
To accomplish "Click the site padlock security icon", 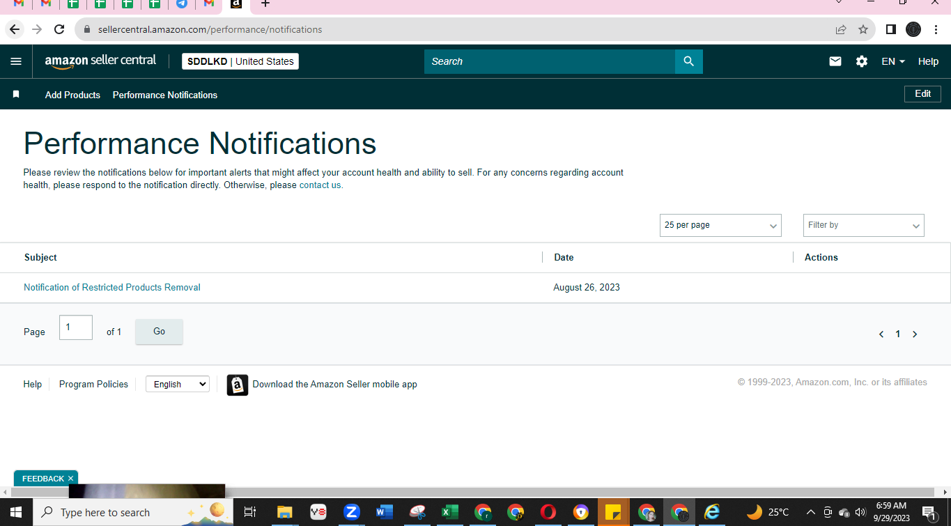I will click(x=87, y=29).
